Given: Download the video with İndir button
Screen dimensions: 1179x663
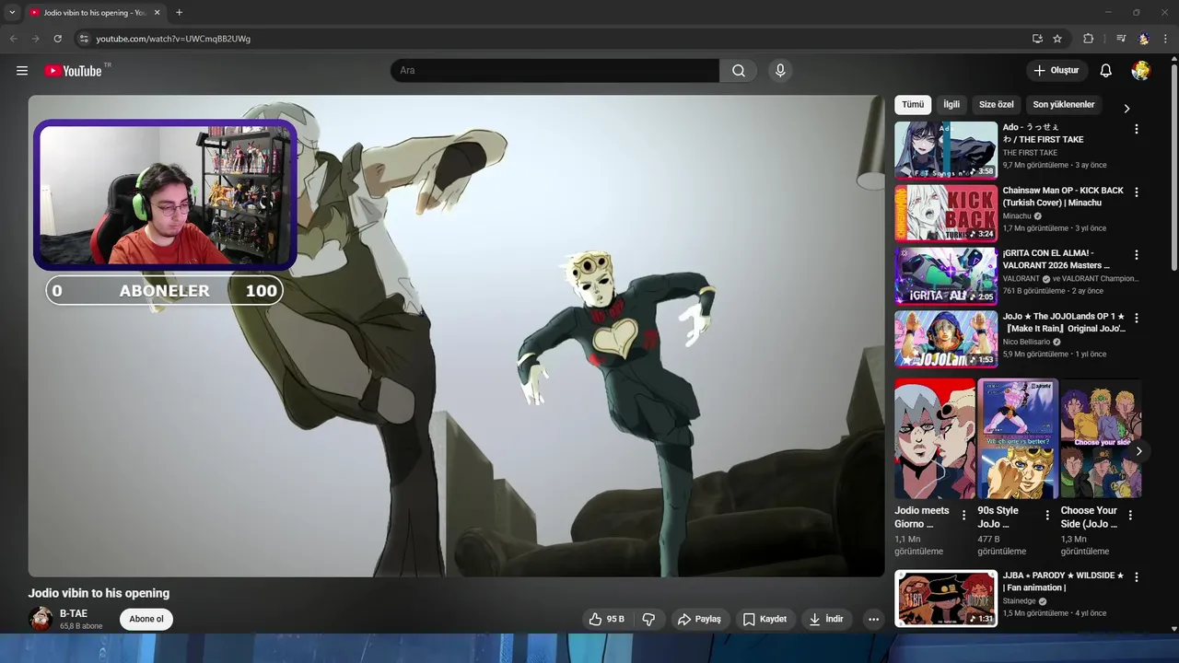Looking at the screenshot, I should [x=826, y=620].
